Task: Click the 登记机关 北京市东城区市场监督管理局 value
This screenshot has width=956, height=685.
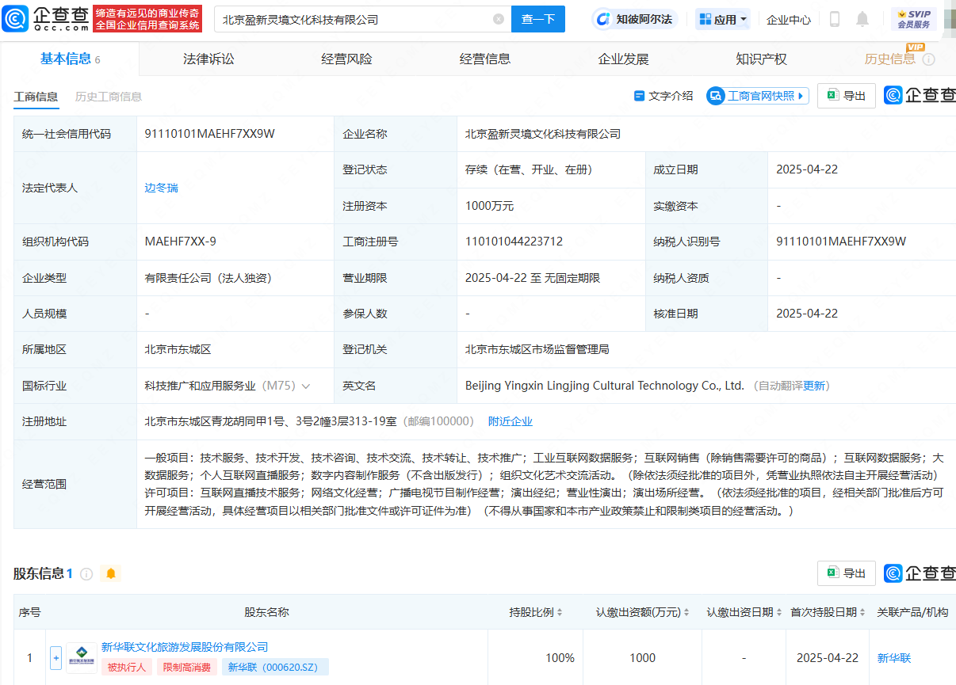Action: [537, 349]
